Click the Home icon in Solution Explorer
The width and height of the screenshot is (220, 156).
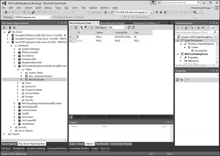(x=186, y=28)
